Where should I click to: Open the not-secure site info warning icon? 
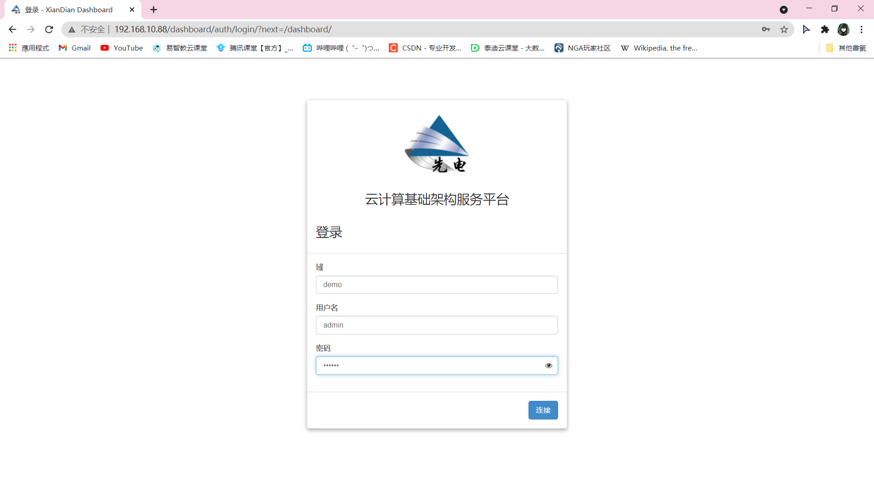click(72, 30)
